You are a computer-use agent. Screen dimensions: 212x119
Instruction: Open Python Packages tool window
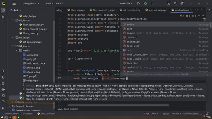(3, 83)
